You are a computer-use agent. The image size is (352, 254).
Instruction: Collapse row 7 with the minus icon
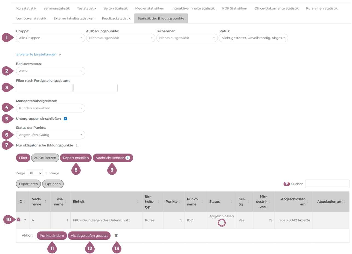[18, 220]
